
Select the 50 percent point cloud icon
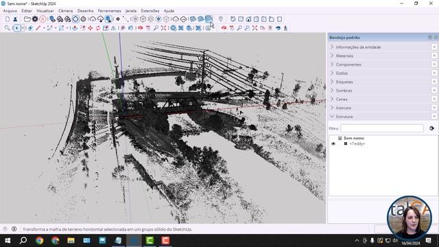click(x=60, y=19)
